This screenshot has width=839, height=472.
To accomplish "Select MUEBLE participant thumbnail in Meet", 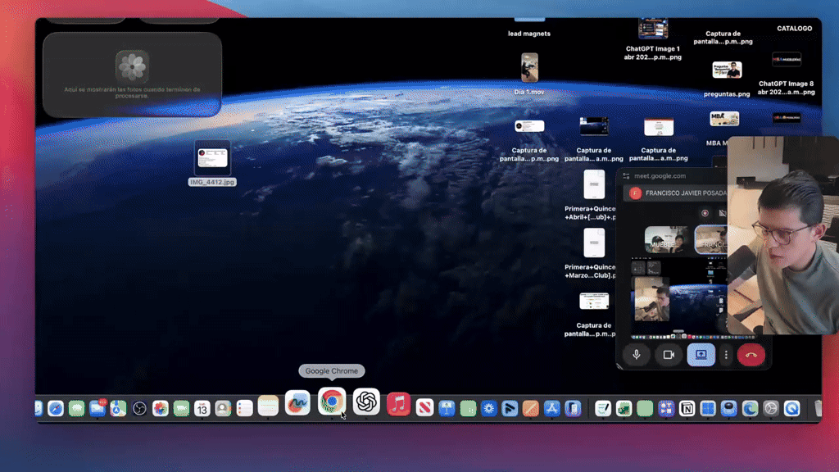I will [x=666, y=239].
